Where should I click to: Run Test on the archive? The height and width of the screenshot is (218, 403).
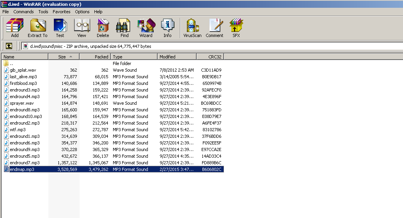tap(60, 28)
